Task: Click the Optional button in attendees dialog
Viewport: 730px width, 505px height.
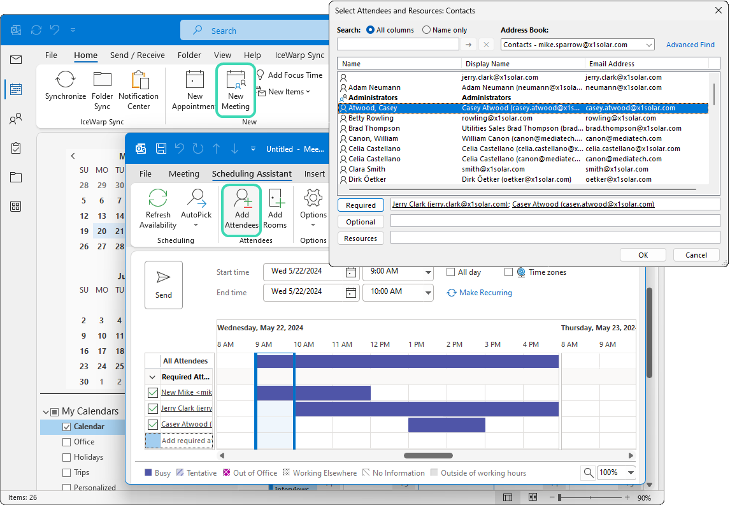Action: tap(361, 222)
